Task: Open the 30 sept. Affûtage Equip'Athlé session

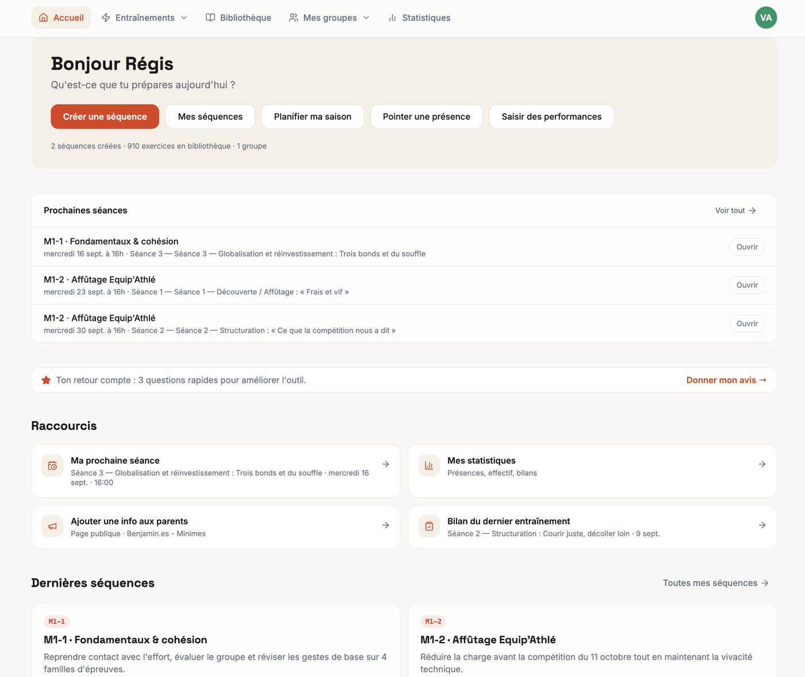Action: point(747,324)
